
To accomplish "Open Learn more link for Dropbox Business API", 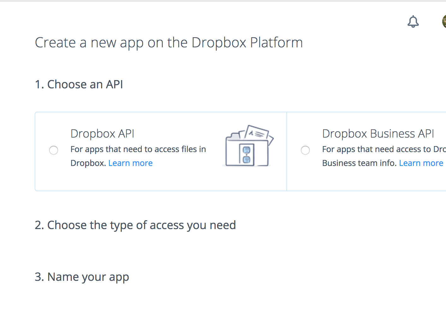I will pyautogui.click(x=421, y=163).
